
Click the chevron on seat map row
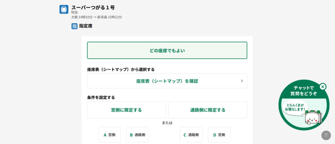pos(242,81)
